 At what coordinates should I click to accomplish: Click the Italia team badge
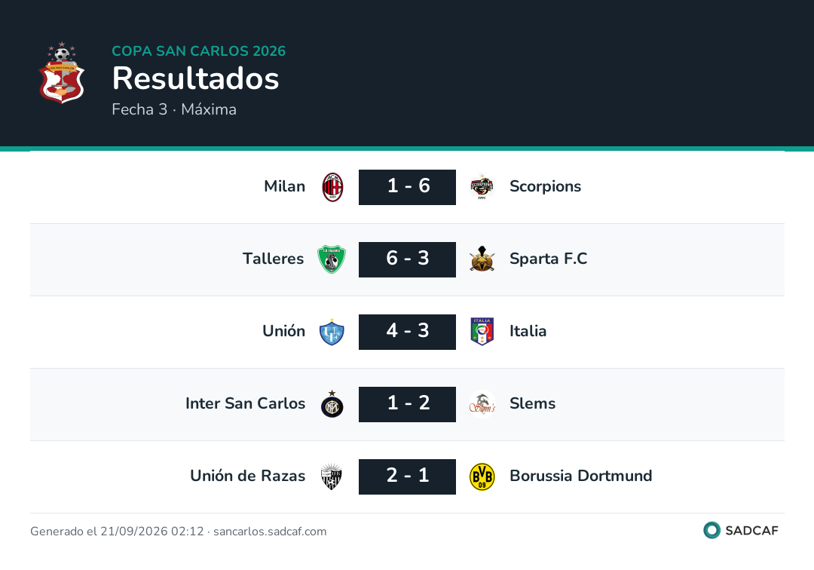(x=482, y=332)
